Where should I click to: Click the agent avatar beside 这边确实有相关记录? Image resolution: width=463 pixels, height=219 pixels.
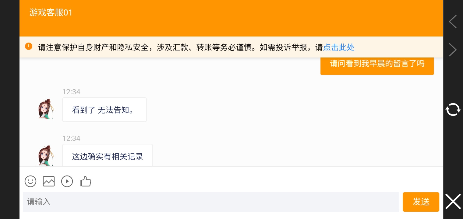(x=46, y=155)
